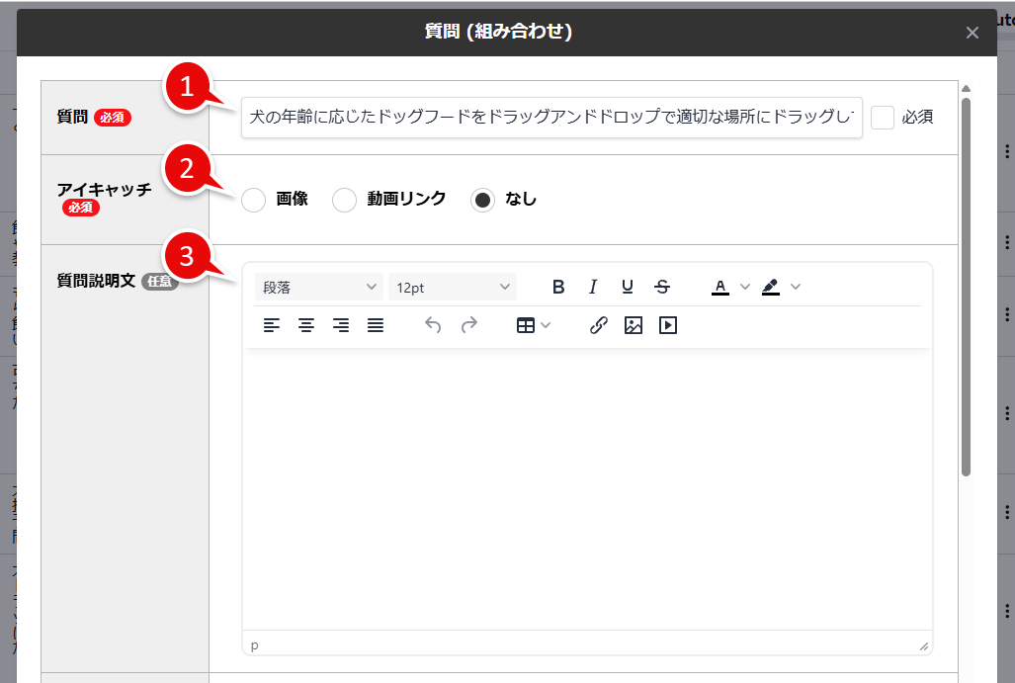Open the table insertion dropdown

click(533, 324)
